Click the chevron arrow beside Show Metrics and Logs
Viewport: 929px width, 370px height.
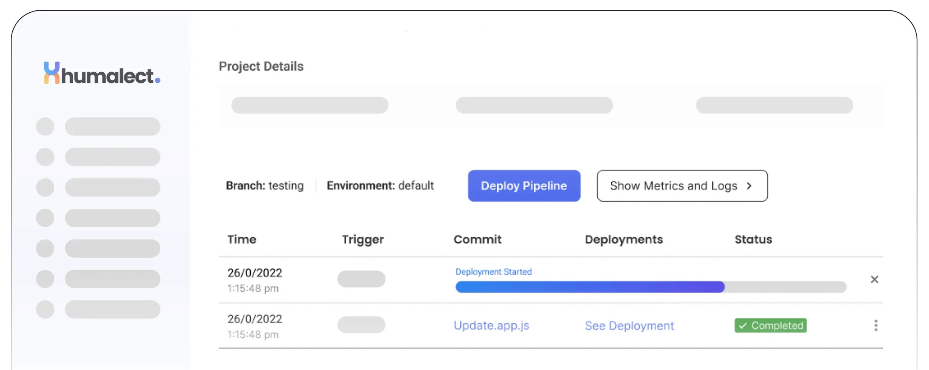click(x=749, y=186)
